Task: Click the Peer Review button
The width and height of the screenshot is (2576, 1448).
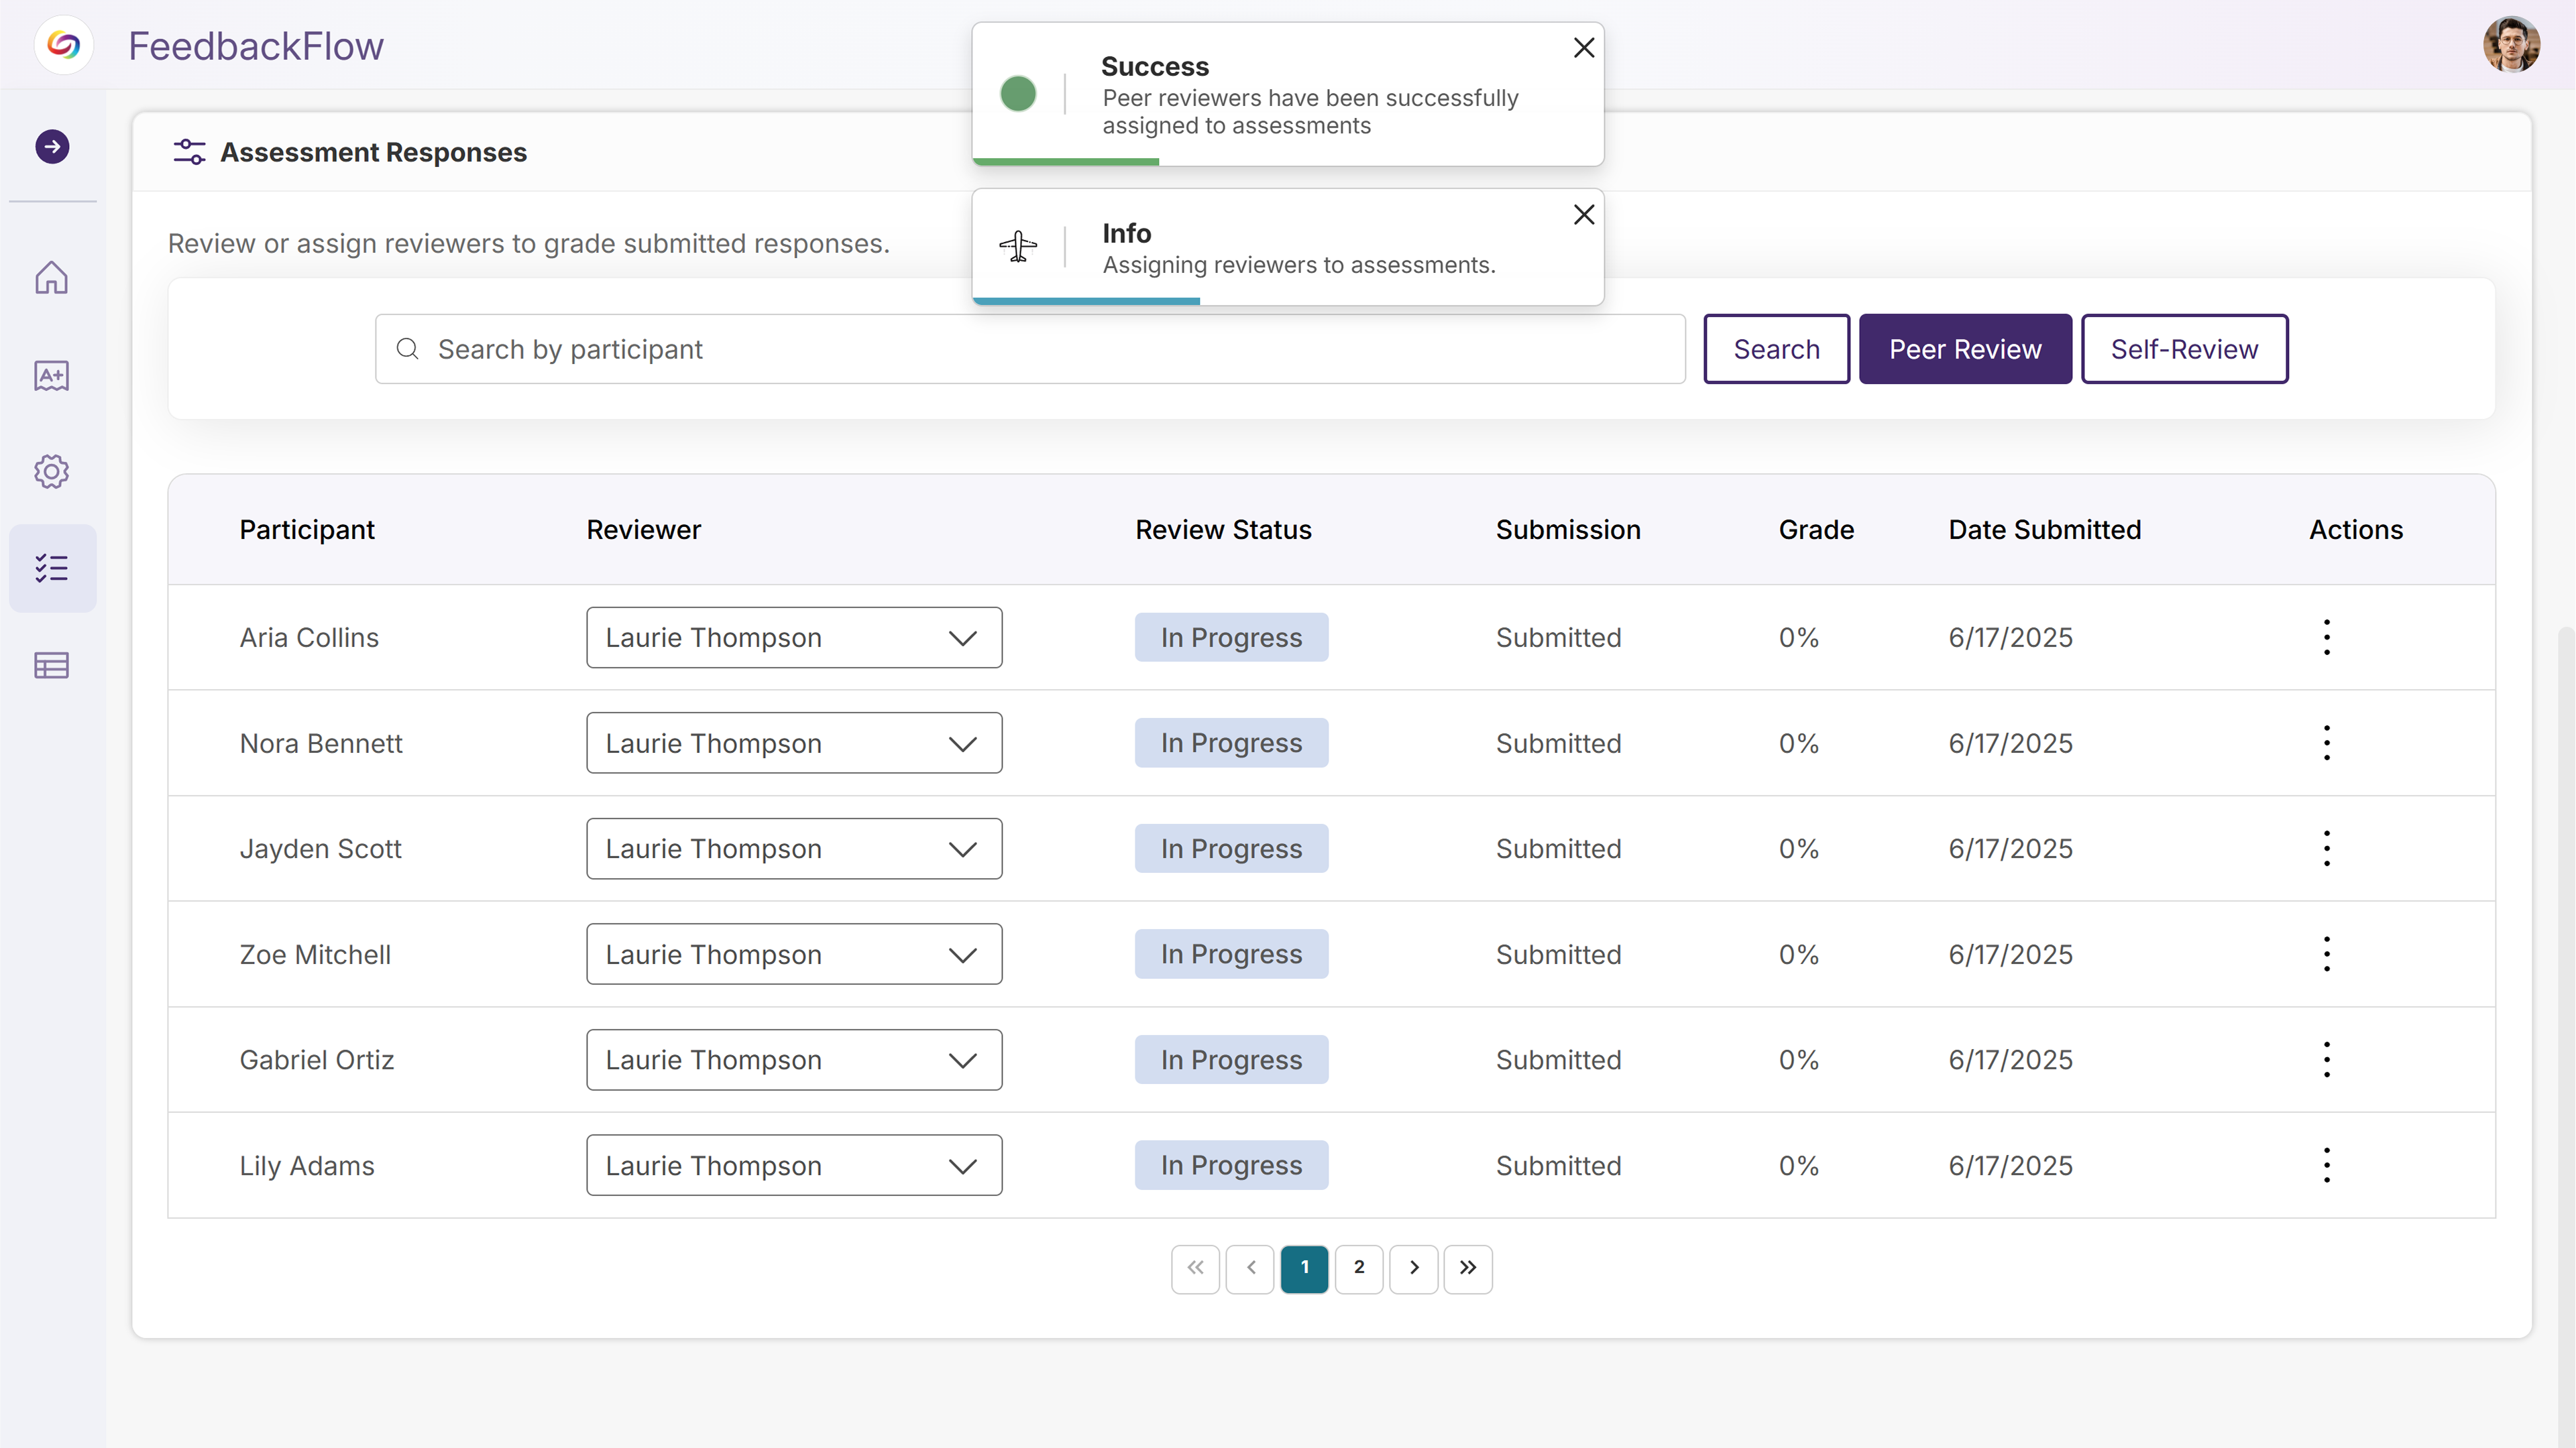Action: coord(1964,350)
